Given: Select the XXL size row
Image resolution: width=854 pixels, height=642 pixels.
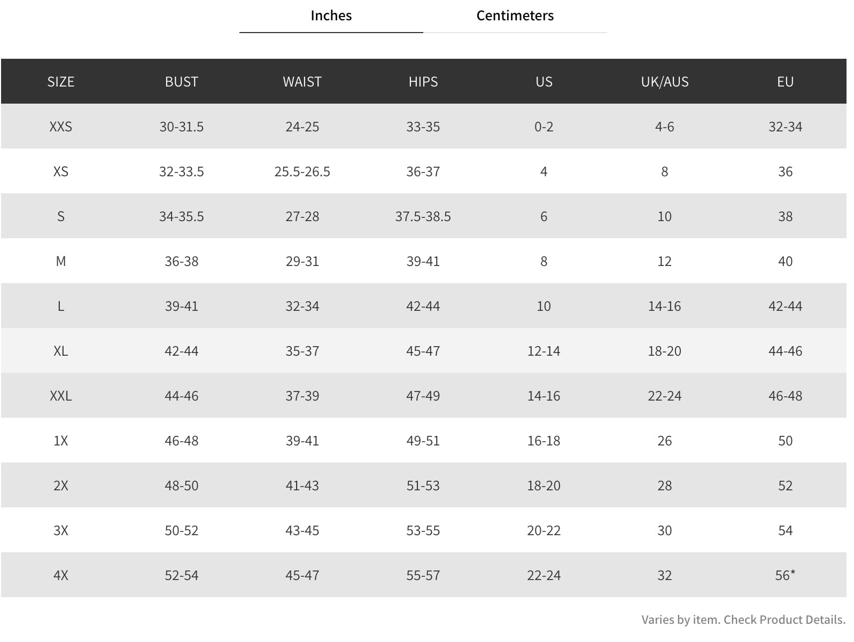Looking at the screenshot, I should point(61,396).
